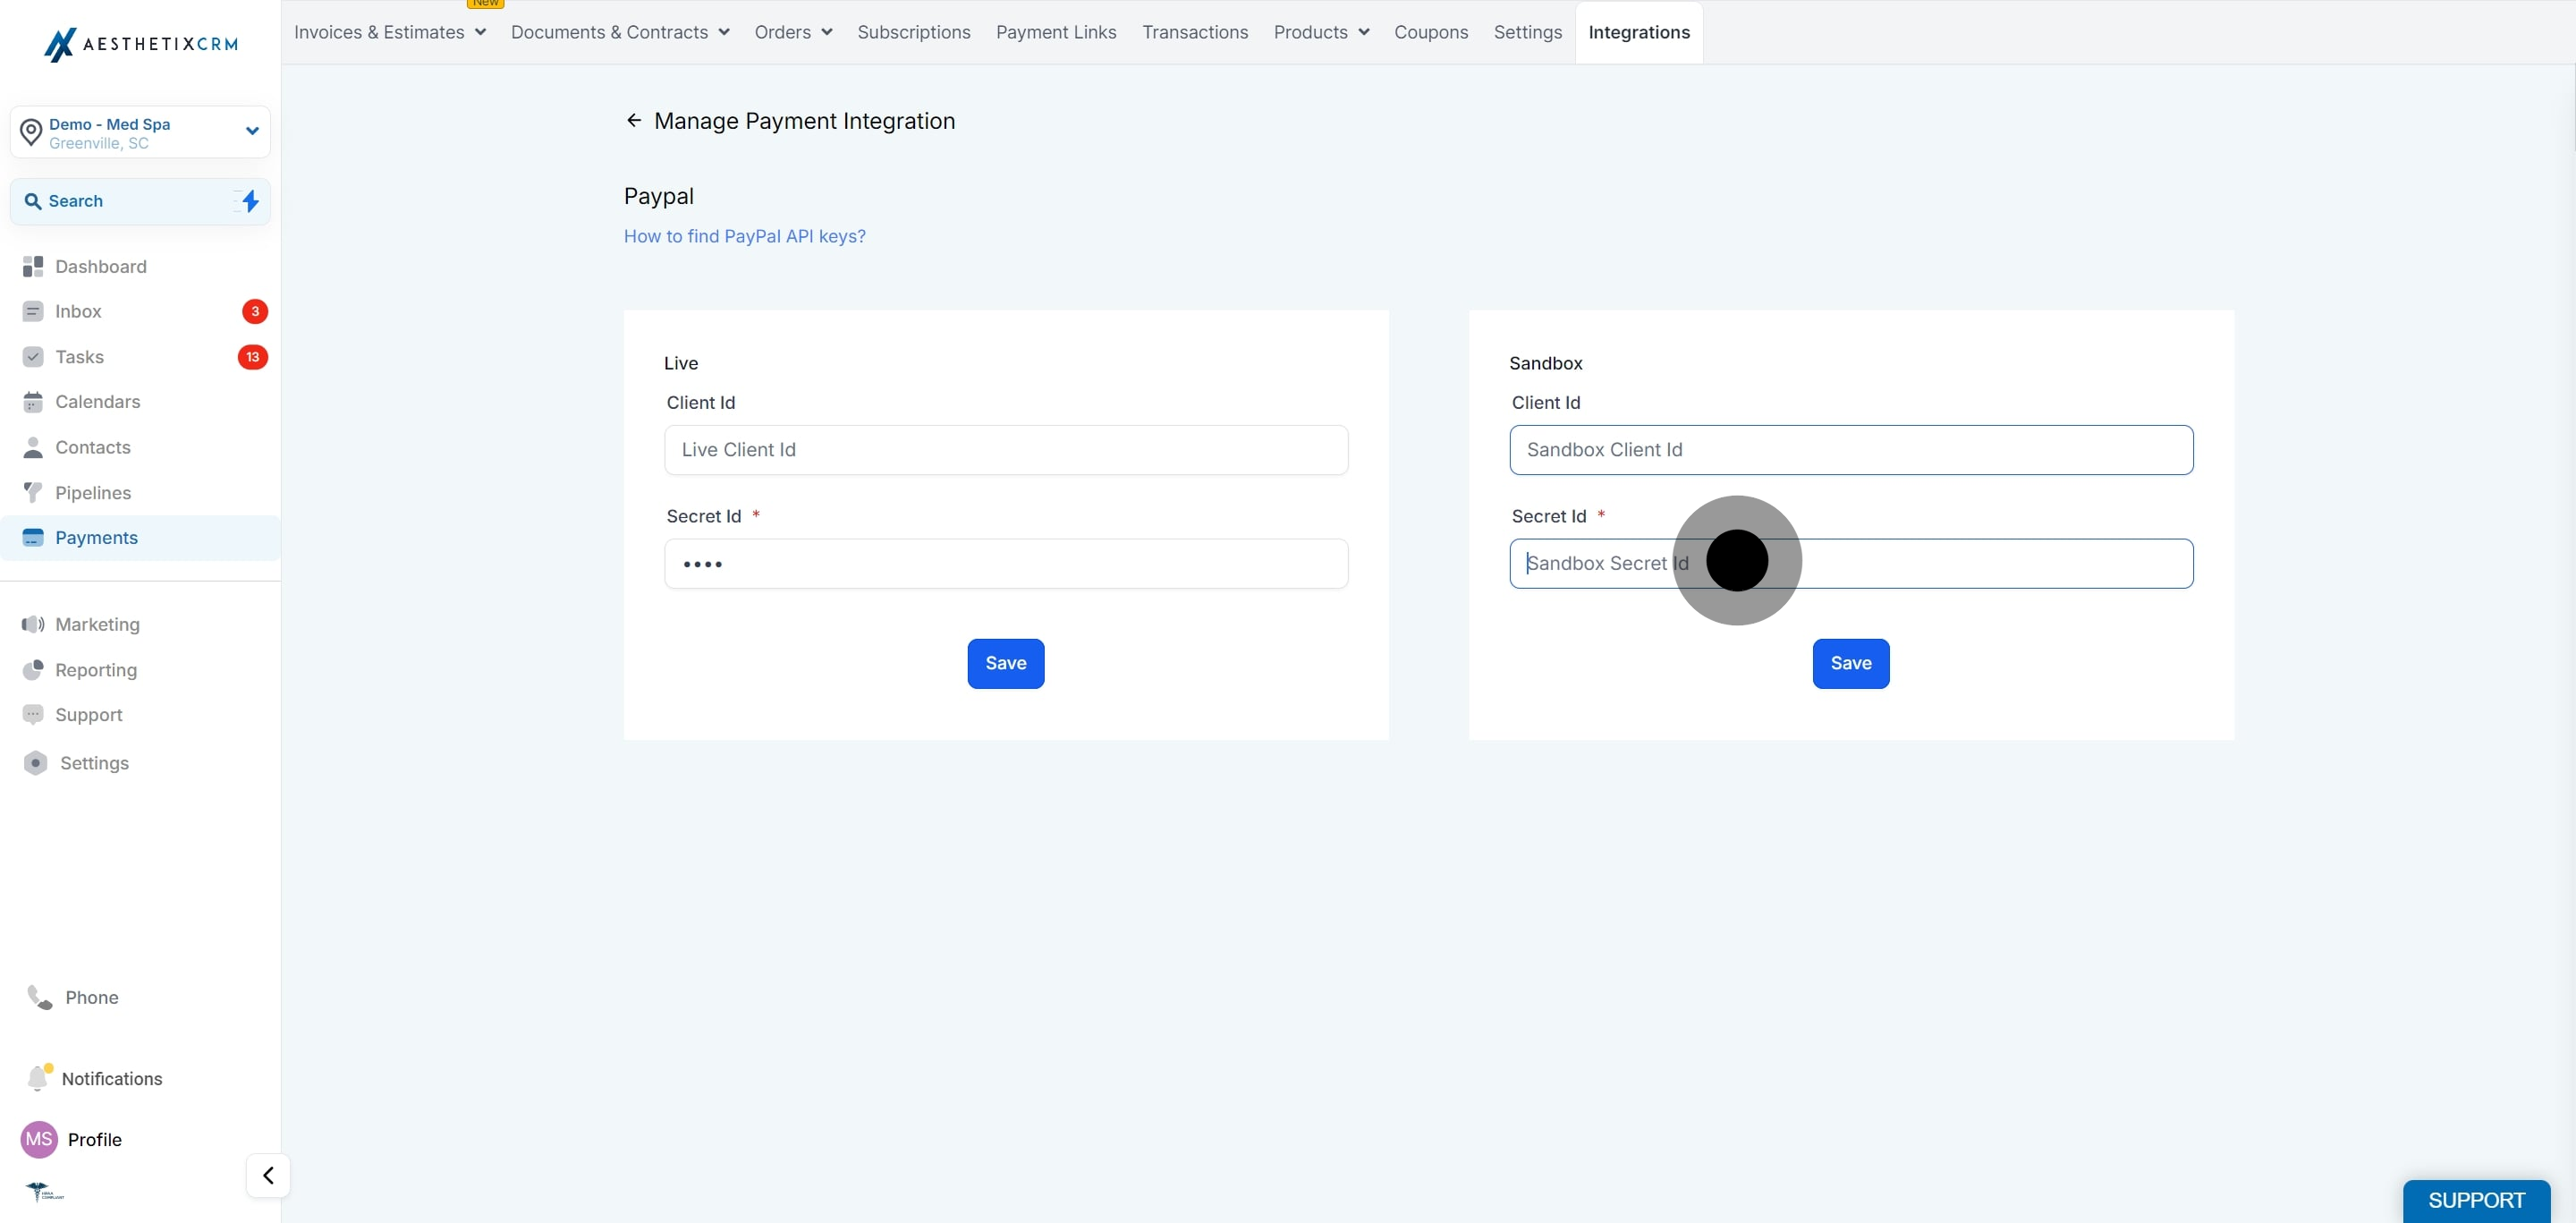Open the Dashboard icon in sidebar

point(33,266)
